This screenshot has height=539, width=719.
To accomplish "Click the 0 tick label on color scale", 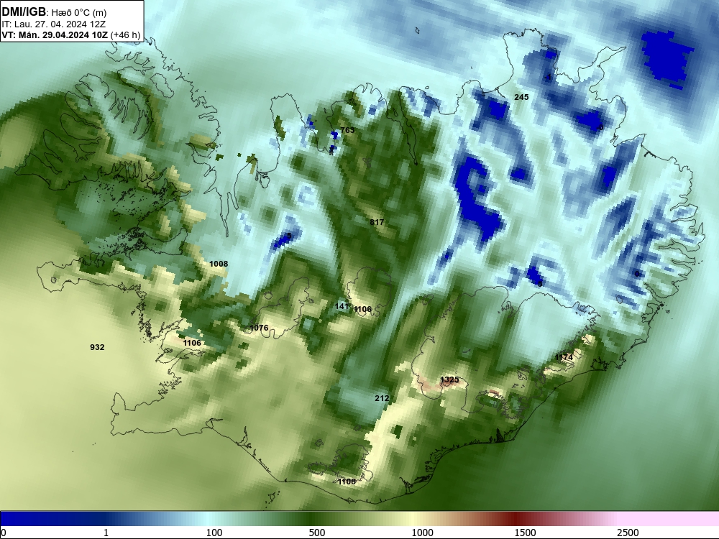I will (4, 533).
